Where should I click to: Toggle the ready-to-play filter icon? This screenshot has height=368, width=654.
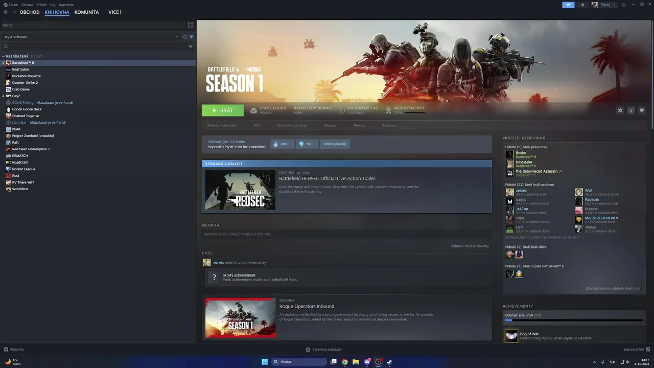192,37
